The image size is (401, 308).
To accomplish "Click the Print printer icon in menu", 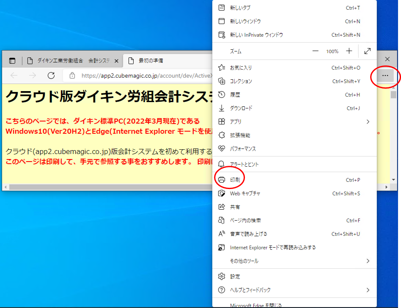I will (221, 180).
